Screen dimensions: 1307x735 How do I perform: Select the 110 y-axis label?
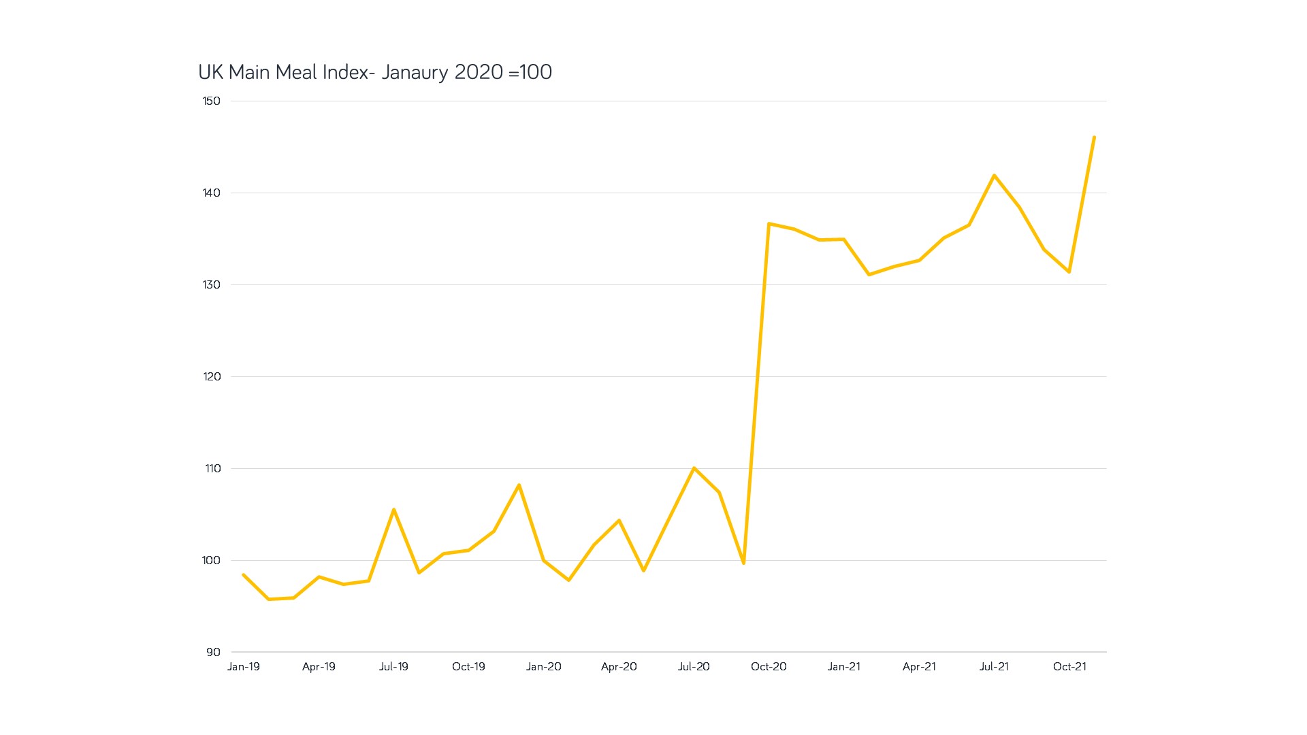pos(212,468)
